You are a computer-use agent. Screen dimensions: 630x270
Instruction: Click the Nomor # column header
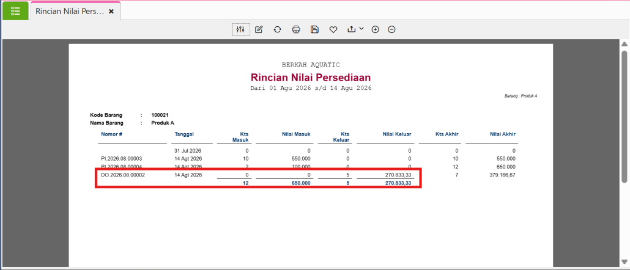click(x=112, y=134)
